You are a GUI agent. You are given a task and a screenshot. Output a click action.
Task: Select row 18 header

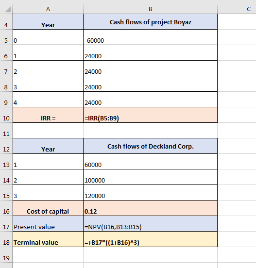(6, 239)
